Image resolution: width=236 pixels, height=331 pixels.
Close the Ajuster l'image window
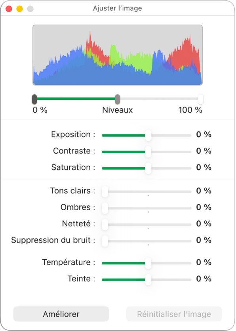point(9,9)
